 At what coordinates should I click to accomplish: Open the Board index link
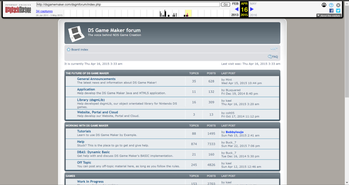click(x=79, y=50)
